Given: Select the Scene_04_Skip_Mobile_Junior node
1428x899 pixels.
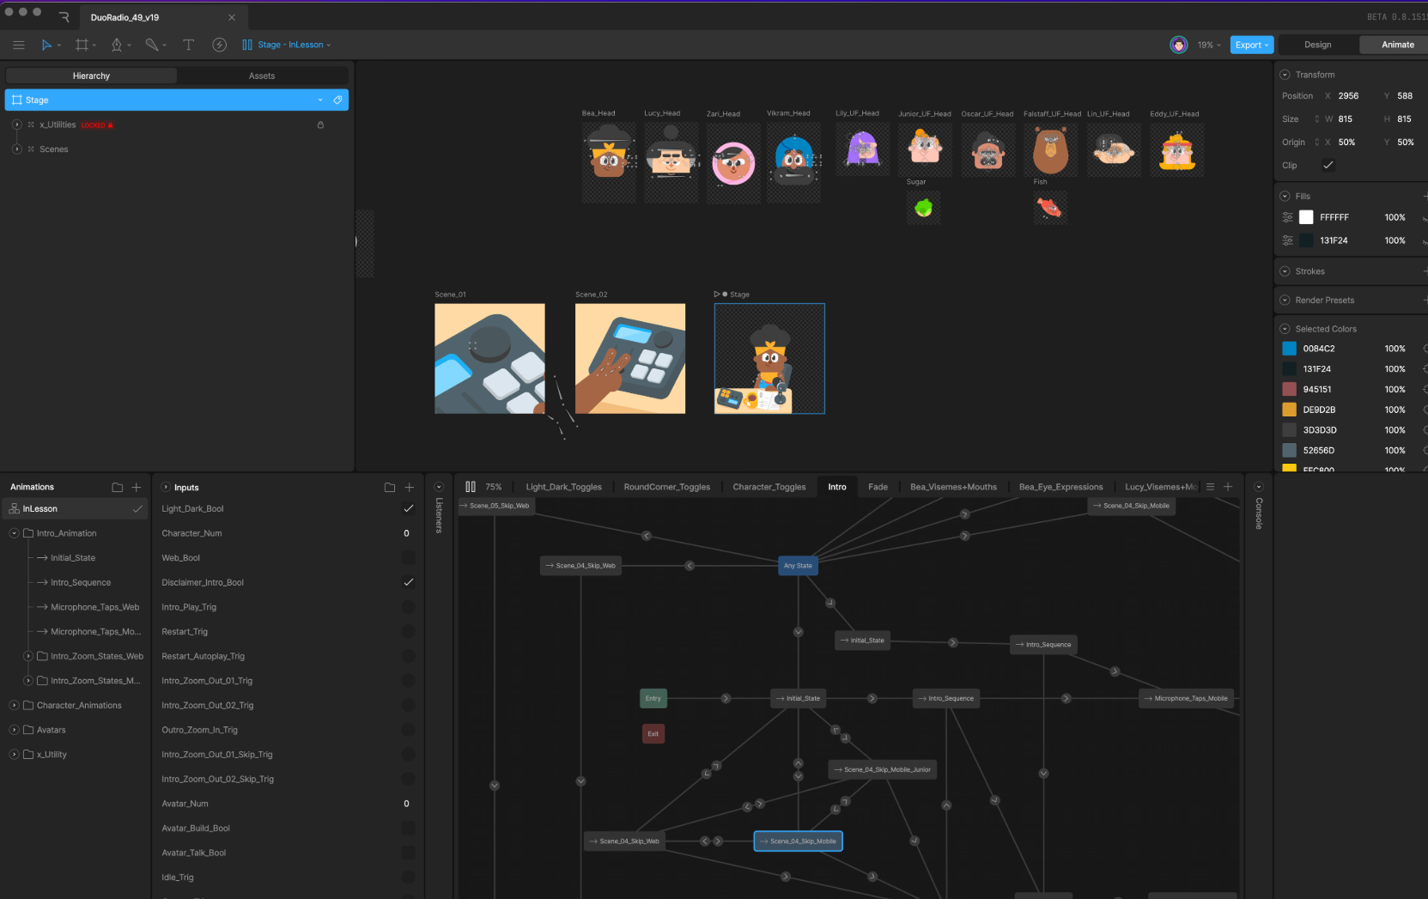Looking at the screenshot, I should pos(882,770).
